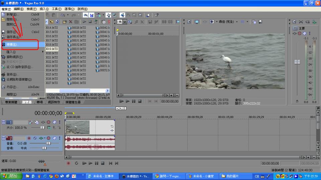Toggle the loop playback icon on transport

(76, 163)
